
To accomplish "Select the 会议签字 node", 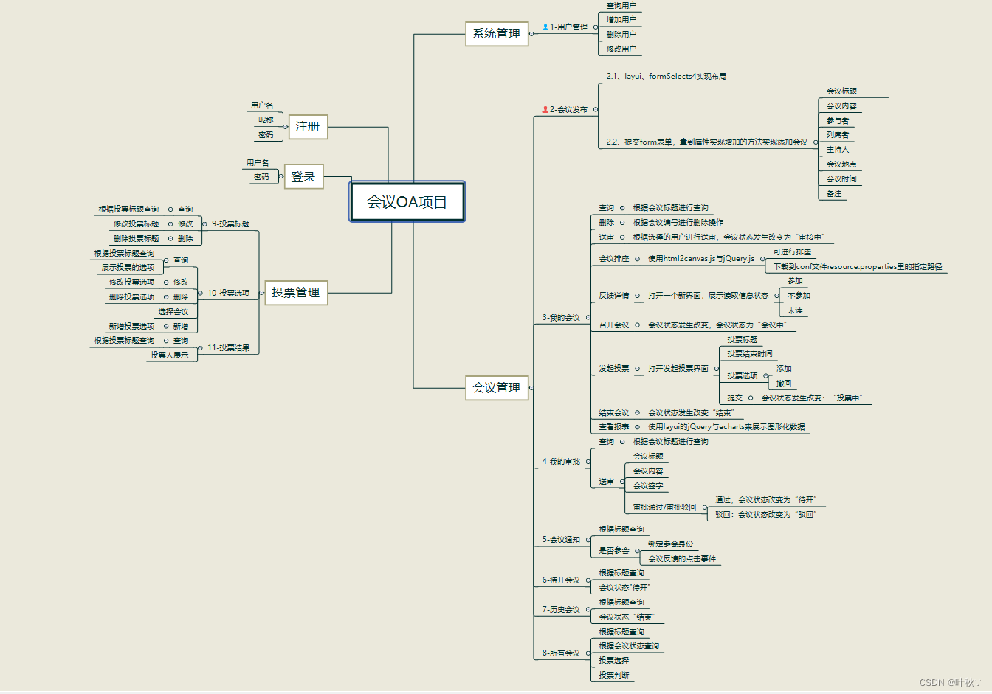I will click(648, 486).
